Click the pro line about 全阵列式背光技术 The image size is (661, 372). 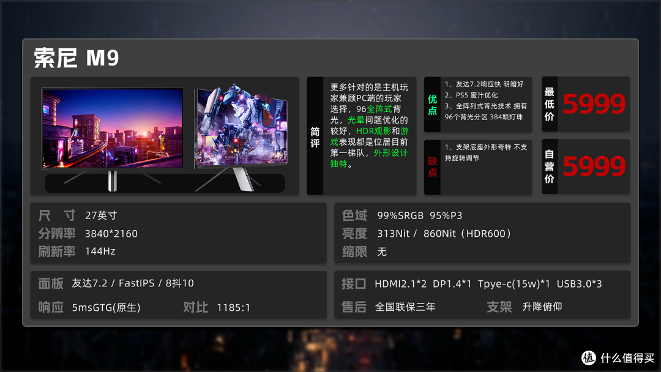pyautogui.click(x=485, y=111)
